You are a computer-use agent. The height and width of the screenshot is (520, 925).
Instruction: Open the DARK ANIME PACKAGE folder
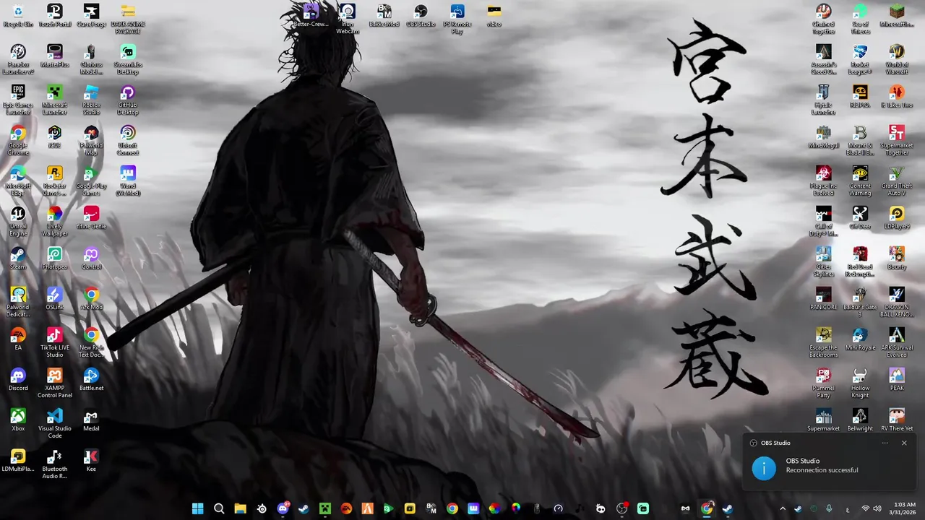point(128,19)
